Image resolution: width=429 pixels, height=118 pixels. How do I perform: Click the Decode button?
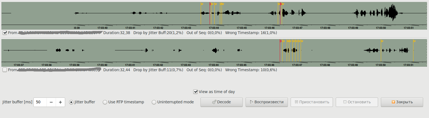221,102
